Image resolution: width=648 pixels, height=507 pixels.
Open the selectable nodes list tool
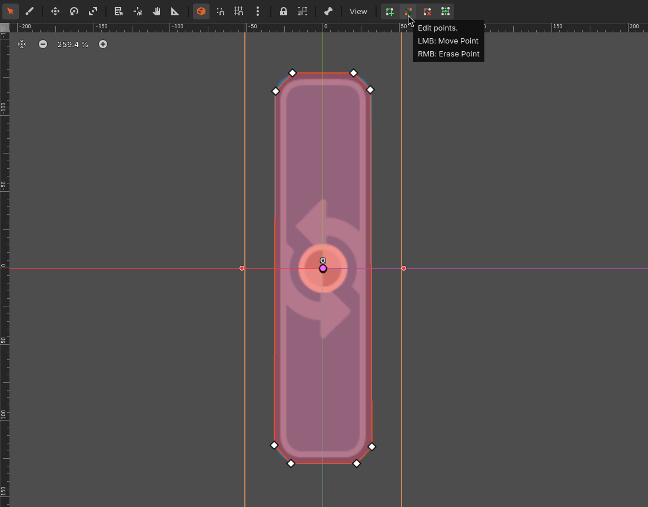[119, 12]
